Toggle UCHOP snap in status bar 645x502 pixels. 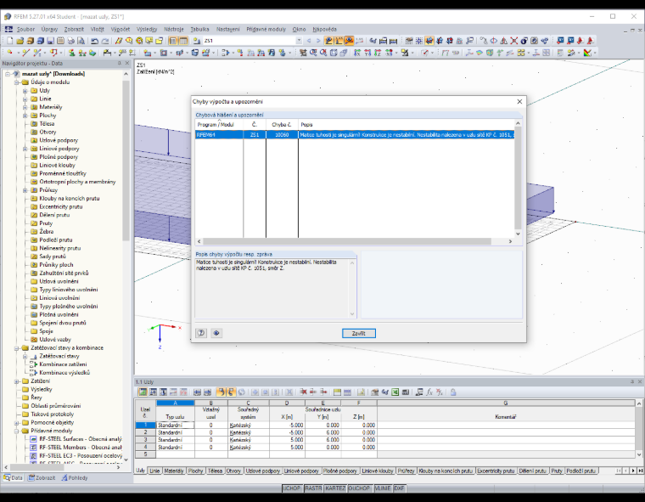click(x=292, y=488)
